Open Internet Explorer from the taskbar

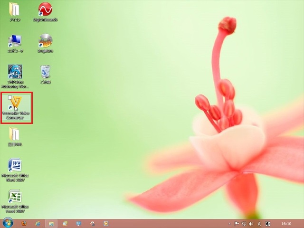click(37, 223)
